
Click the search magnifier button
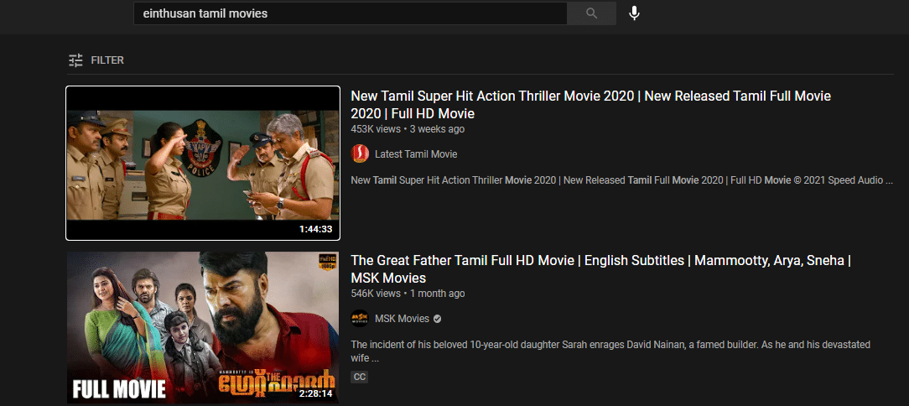(591, 13)
